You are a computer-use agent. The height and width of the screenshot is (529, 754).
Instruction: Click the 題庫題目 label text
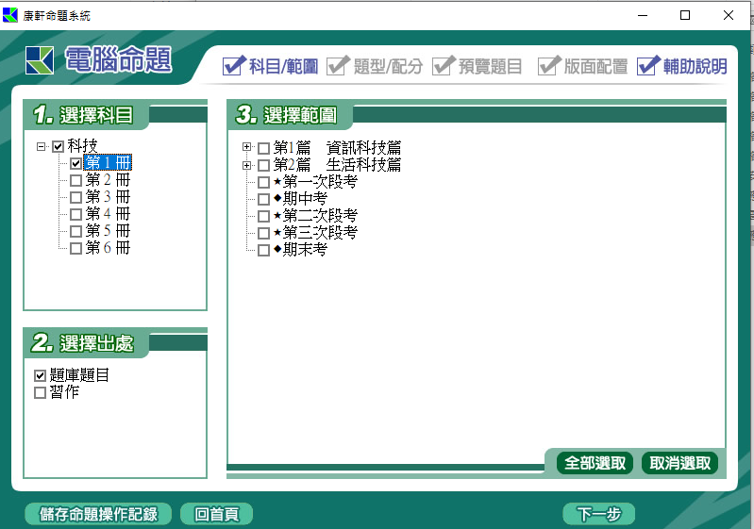tap(79, 375)
